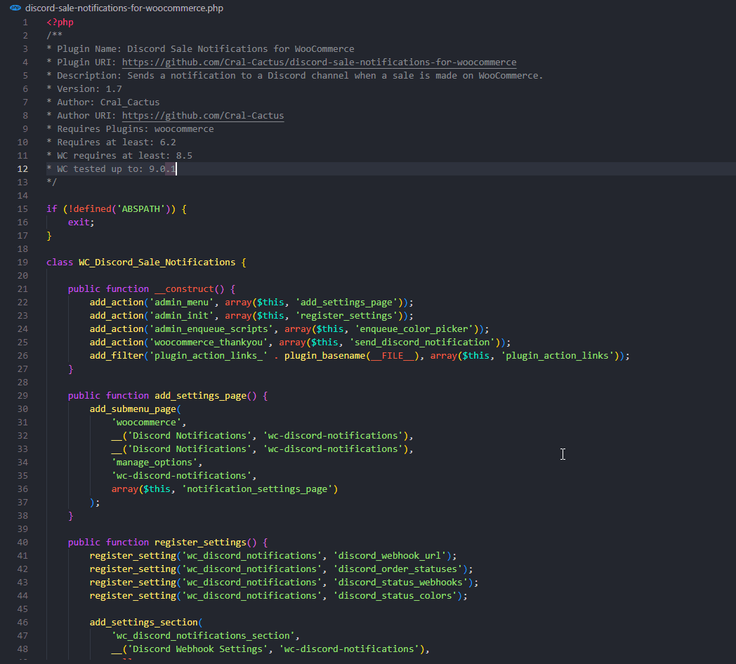Click the 'send_discord_notification' string

(x=426, y=343)
